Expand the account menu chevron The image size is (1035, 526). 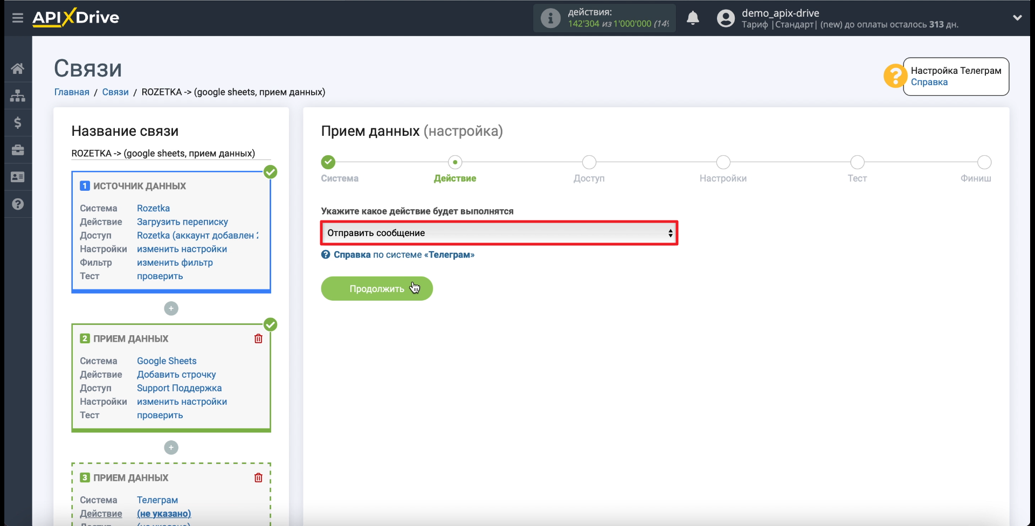1017,18
